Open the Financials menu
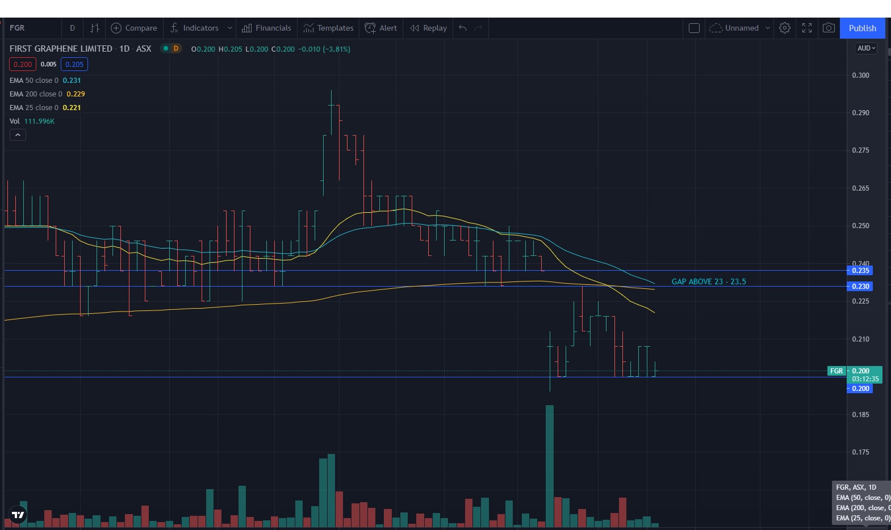The image size is (891, 530). click(266, 28)
